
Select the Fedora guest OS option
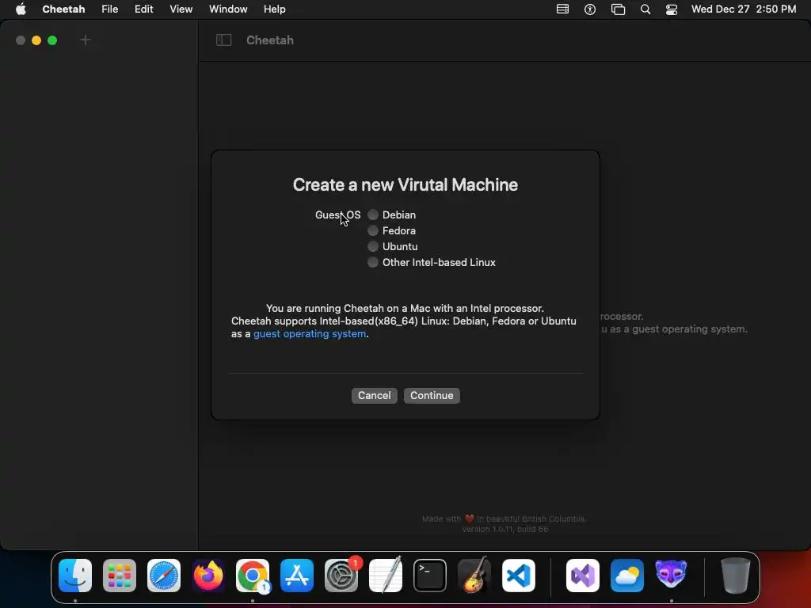coord(373,230)
